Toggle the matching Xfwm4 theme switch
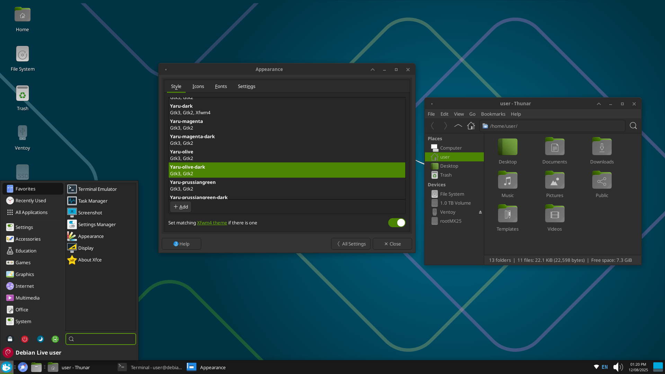 [x=397, y=223]
